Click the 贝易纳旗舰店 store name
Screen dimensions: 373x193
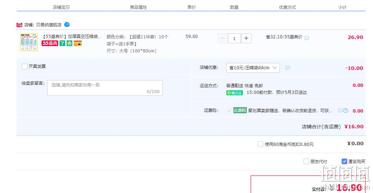click(x=49, y=25)
